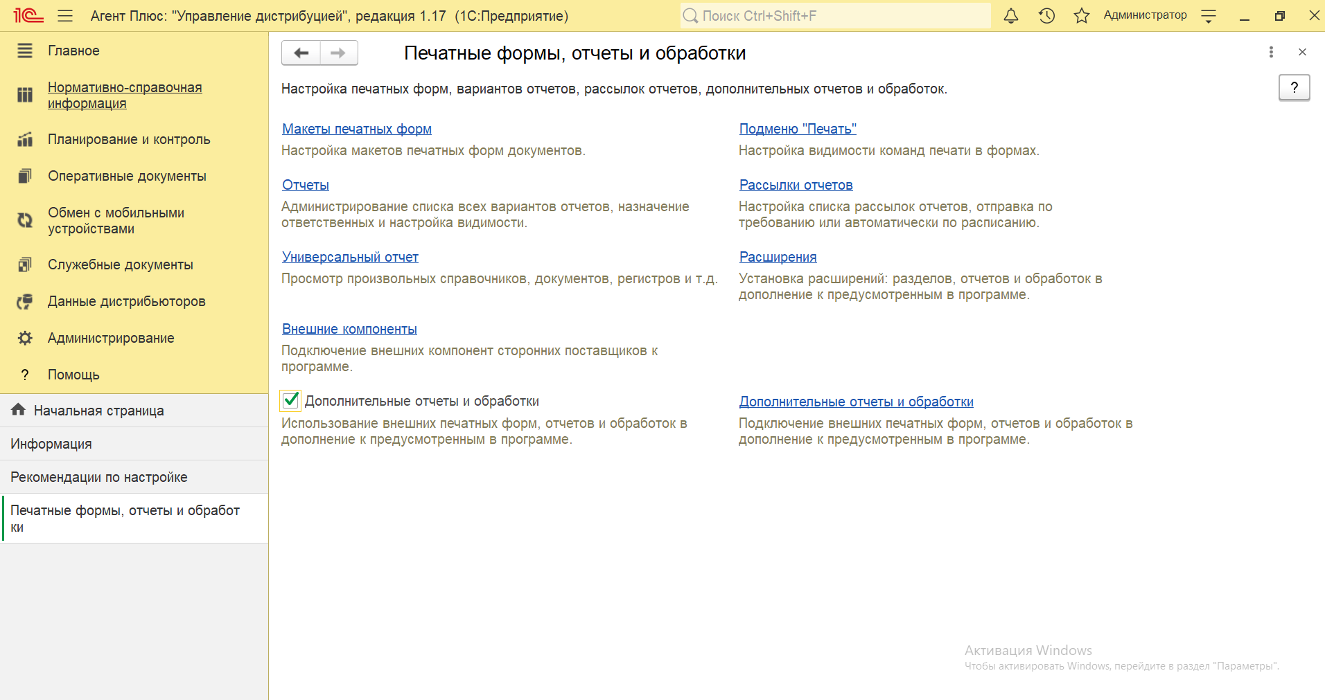Close the Печатные формы form tab

1302,52
